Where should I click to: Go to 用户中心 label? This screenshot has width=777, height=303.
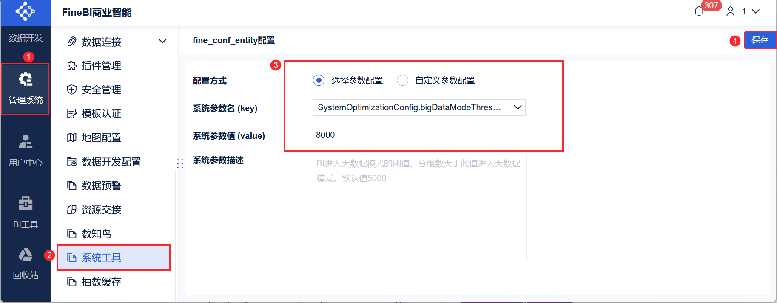tap(26, 163)
